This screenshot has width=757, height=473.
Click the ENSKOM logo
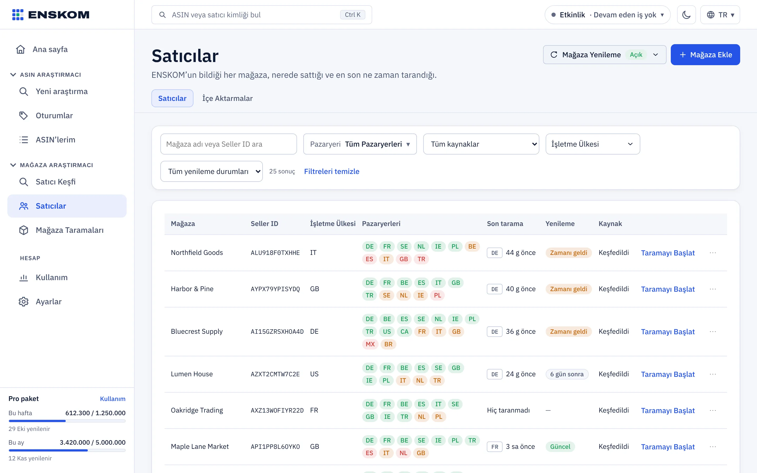(x=51, y=15)
